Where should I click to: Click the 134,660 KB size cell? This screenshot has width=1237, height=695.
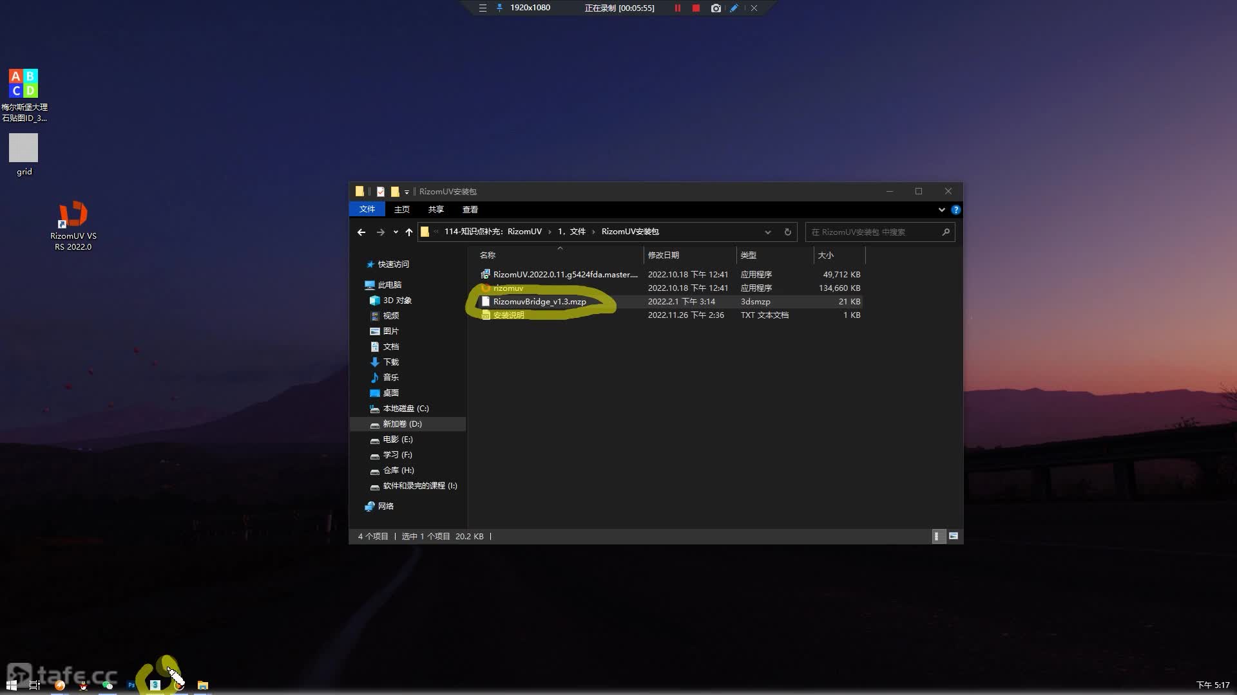click(839, 288)
